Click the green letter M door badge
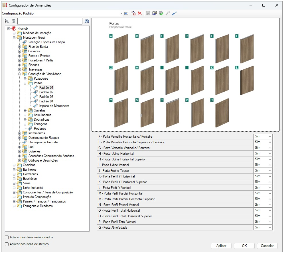This screenshot has height=254, width=284. pos(111,100)
